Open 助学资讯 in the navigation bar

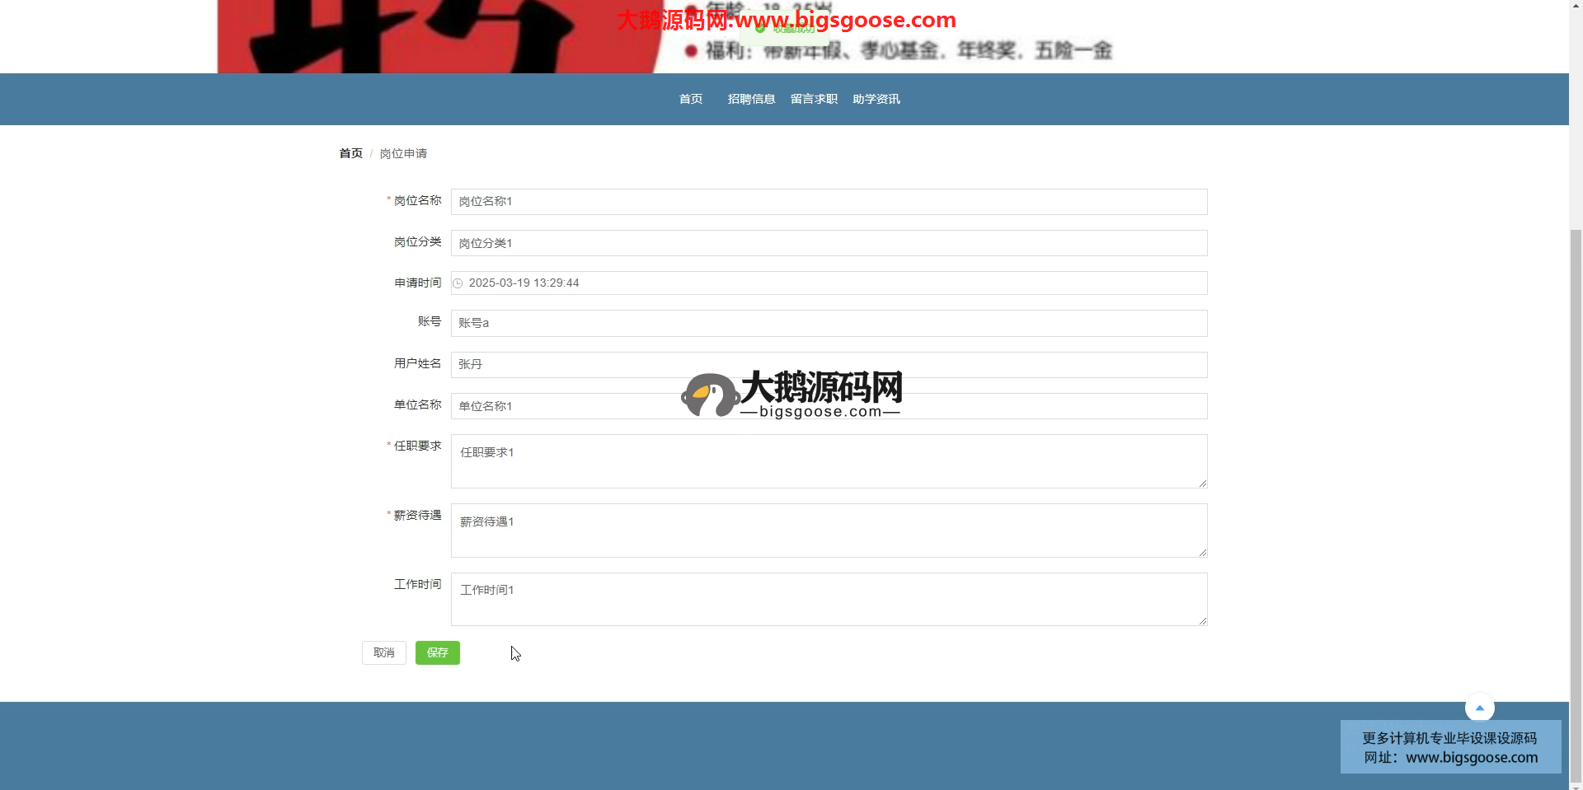[876, 99]
